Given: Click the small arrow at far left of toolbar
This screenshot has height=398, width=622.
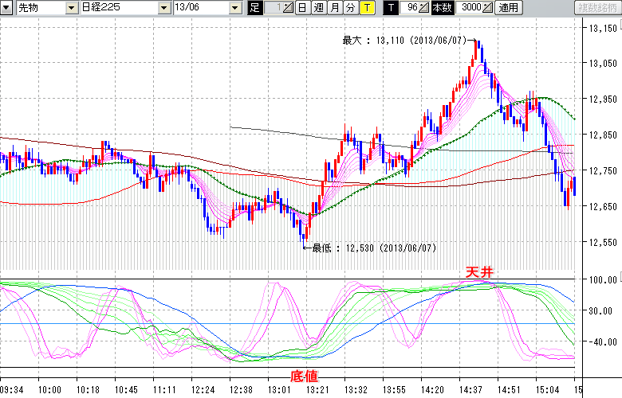Looking at the screenshot, I should click(6, 8).
